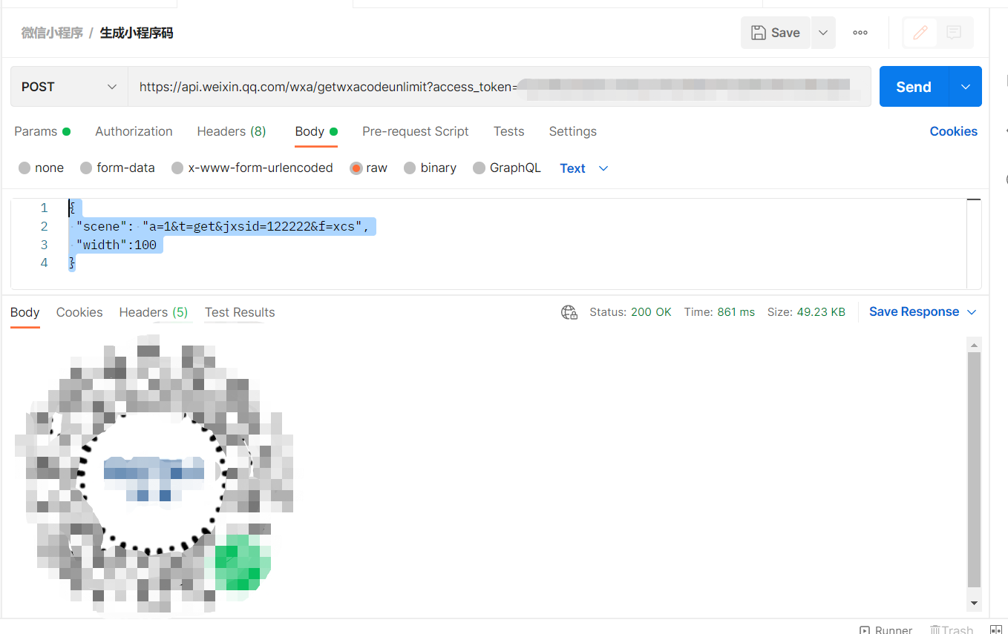
Task: Open the Cookies link
Action: coord(953,131)
